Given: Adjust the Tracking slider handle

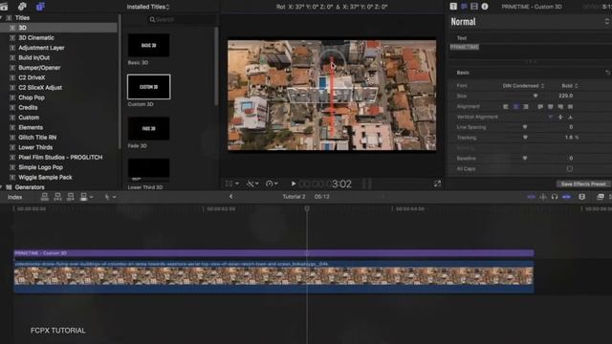Looking at the screenshot, I should pos(525,138).
